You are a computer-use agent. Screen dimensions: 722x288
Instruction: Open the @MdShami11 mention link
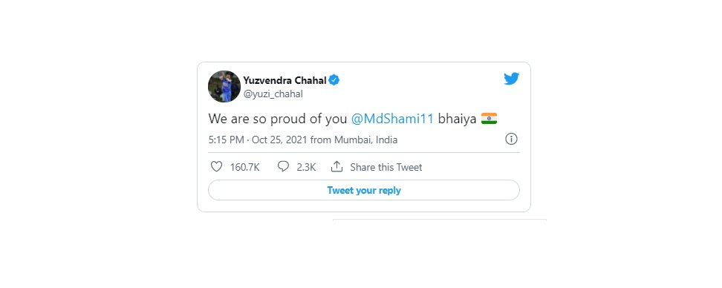[392, 119]
